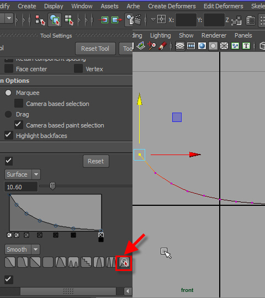
Task: Enable the Vertex checkbox
Action: (x=78, y=69)
